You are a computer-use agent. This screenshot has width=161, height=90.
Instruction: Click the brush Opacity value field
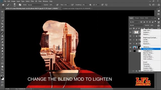click(x=51, y=5)
